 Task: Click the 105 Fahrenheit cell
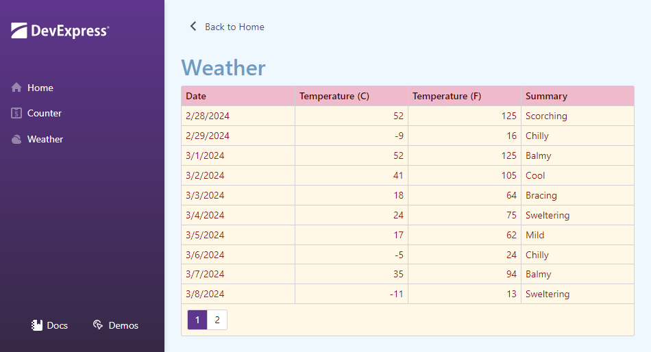(x=465, y=175)
